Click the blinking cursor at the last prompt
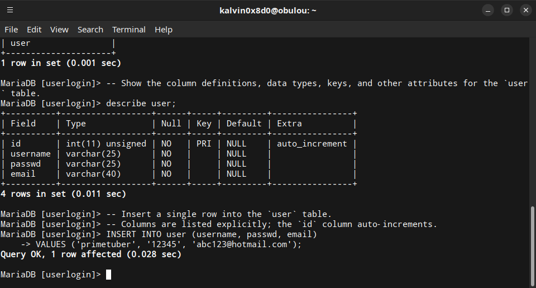The image size is (536, 288). pos(108,275)
